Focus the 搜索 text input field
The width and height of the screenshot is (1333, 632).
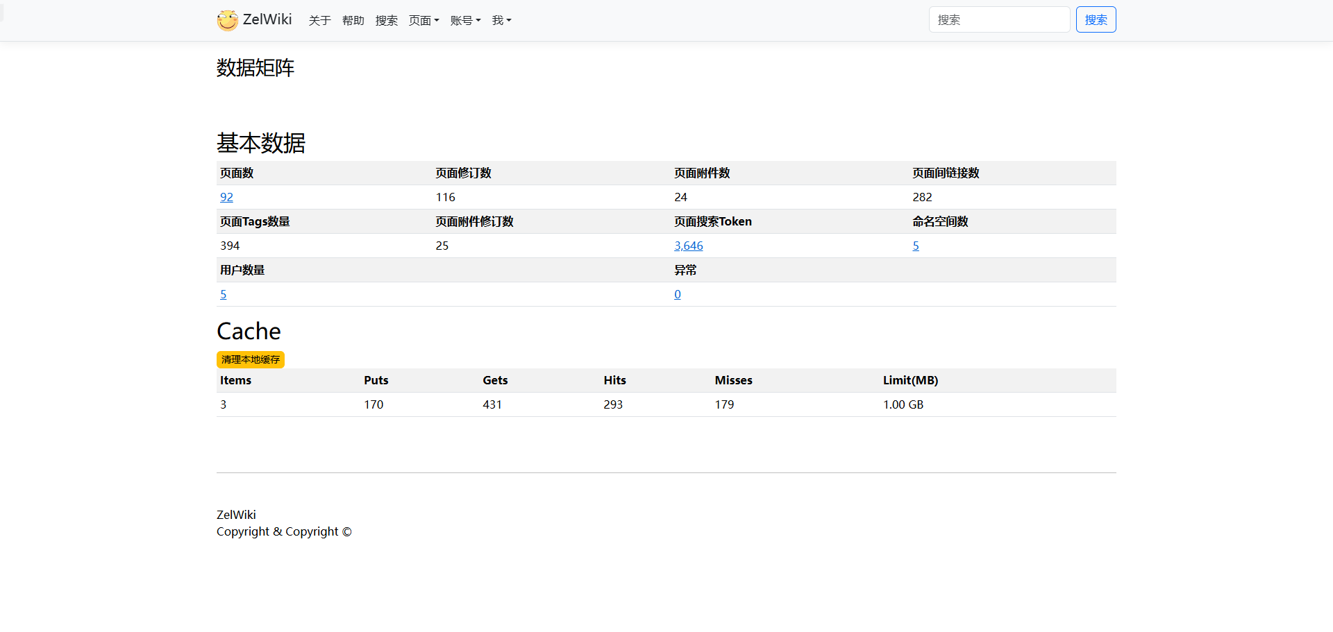click(x=998, y=19)
